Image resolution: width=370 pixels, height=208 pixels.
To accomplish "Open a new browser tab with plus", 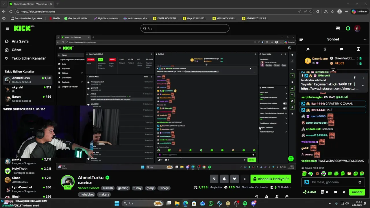I will [x=58, y=4].
